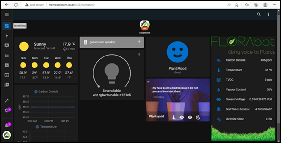The image size is (281, 143).
Task: Click the Plant-yard picture card title
Action: [x=156, y=116]
